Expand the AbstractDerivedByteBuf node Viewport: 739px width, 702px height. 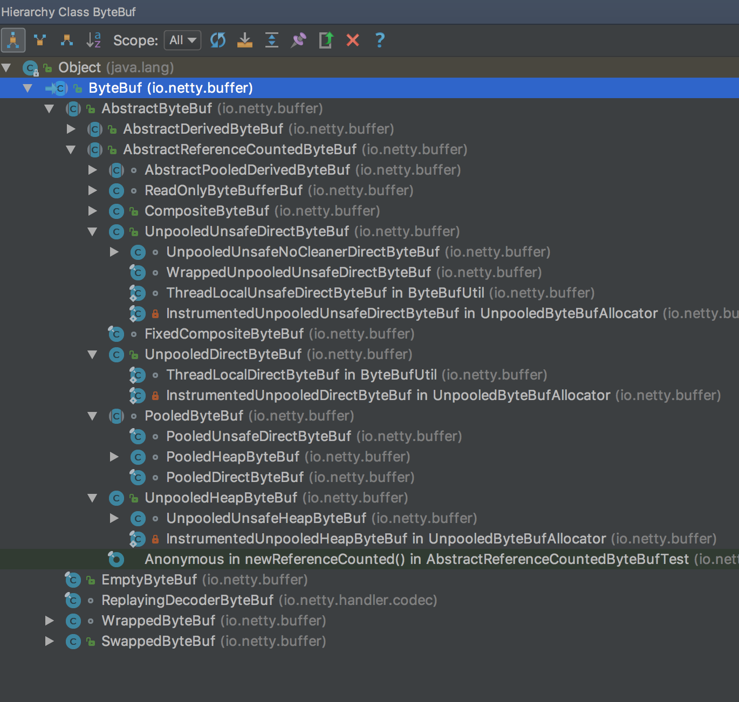pyautogui.click(x=71, y=129)
